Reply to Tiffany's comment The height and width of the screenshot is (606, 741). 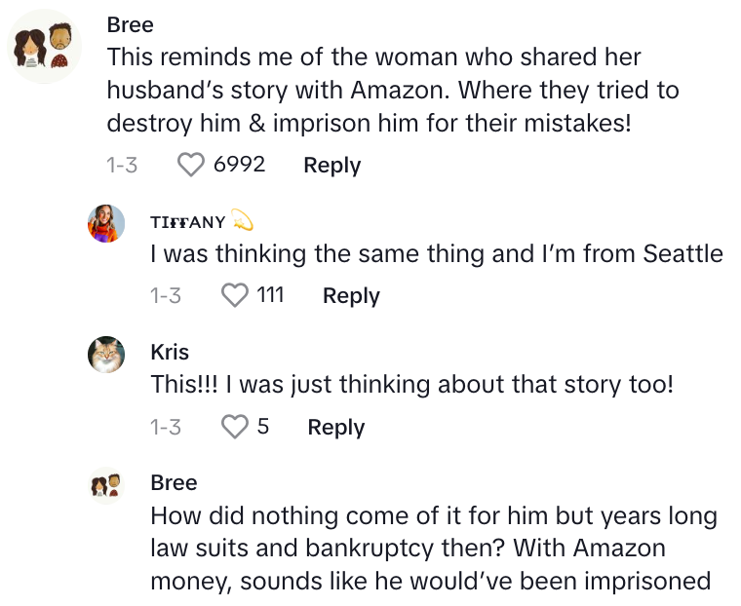351,295
